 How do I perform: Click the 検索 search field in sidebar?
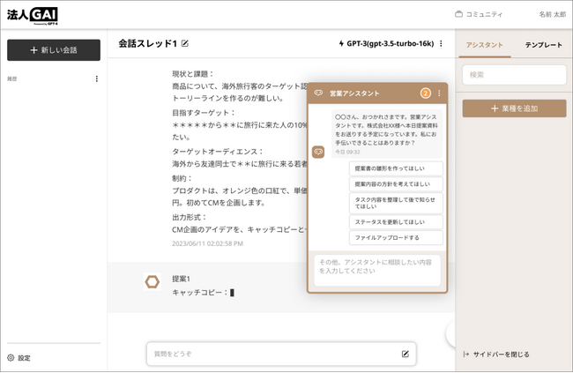[514, 75]
